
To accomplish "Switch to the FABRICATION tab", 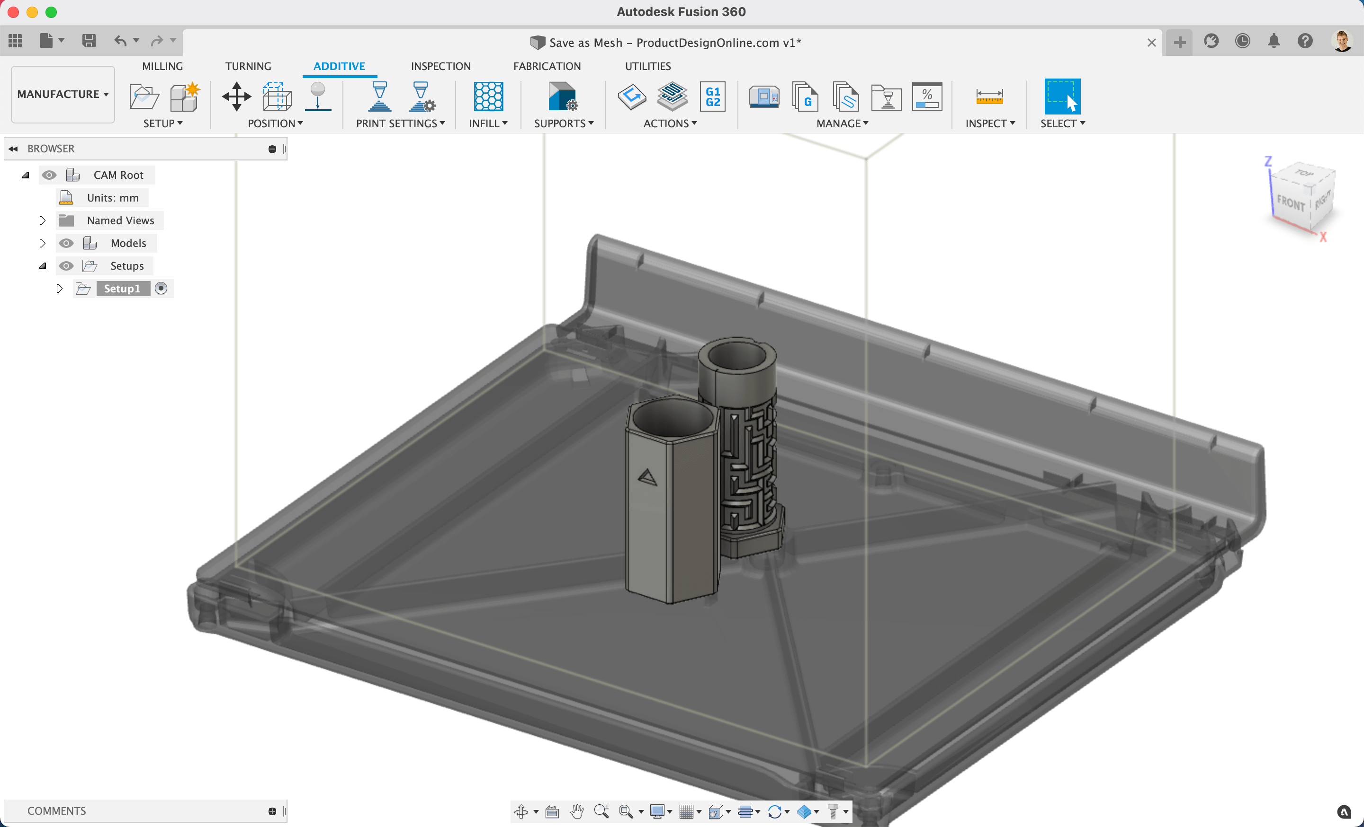I will tap(547, 66).
